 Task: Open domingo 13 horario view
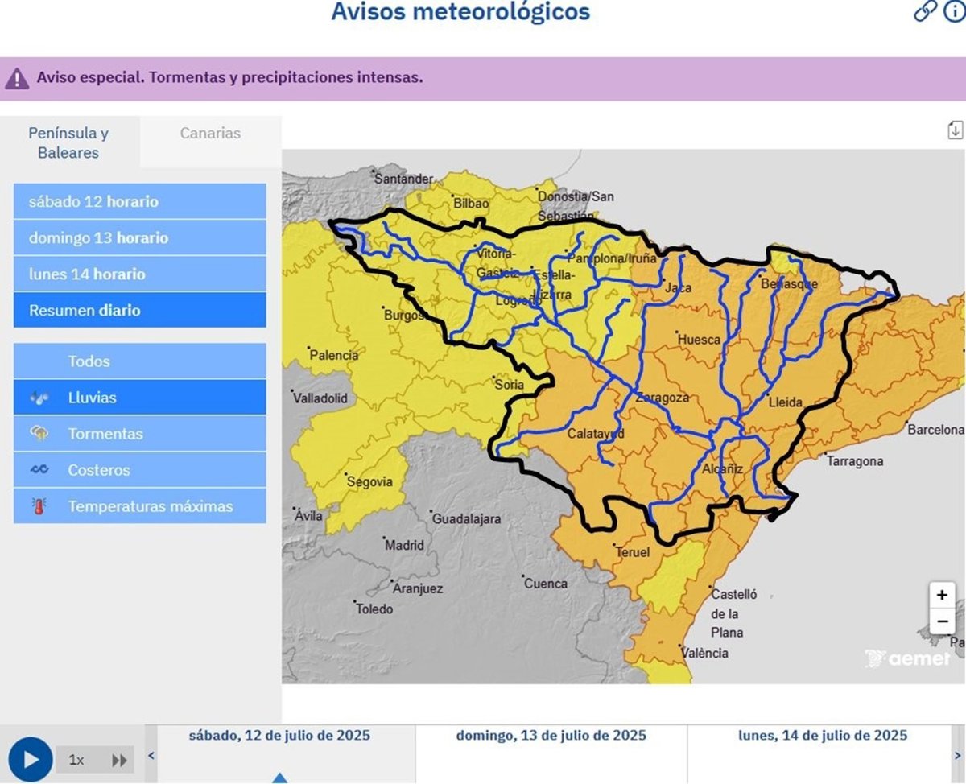[139, 238]
